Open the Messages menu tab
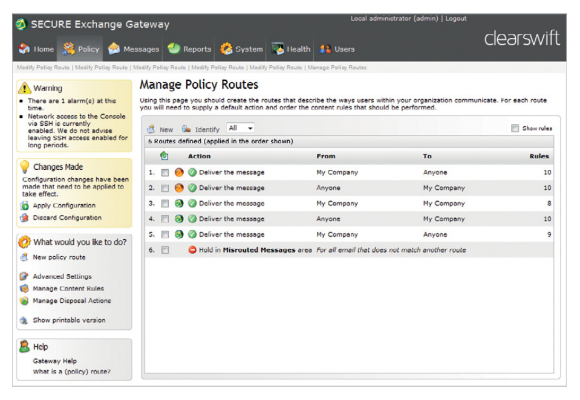 coord(134,49)
